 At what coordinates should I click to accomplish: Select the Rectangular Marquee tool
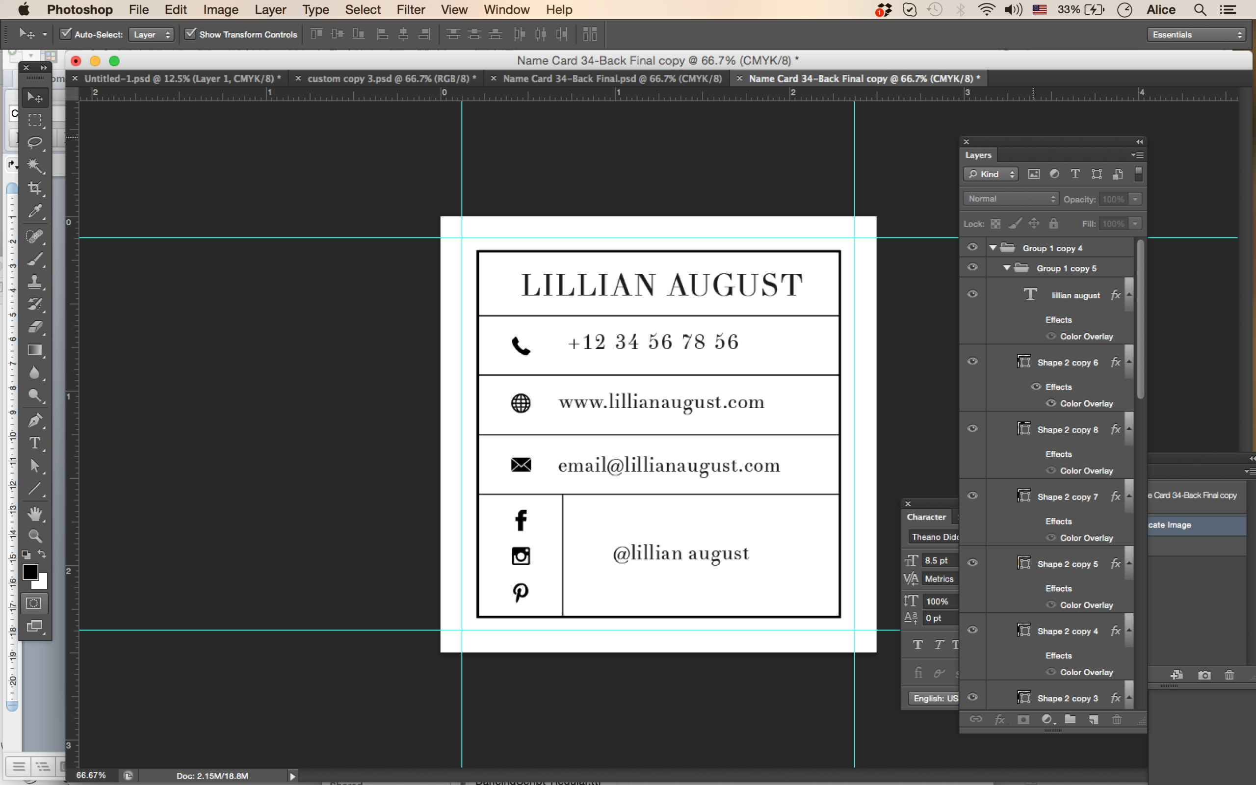pyautogui.click(x=35, y=120)
